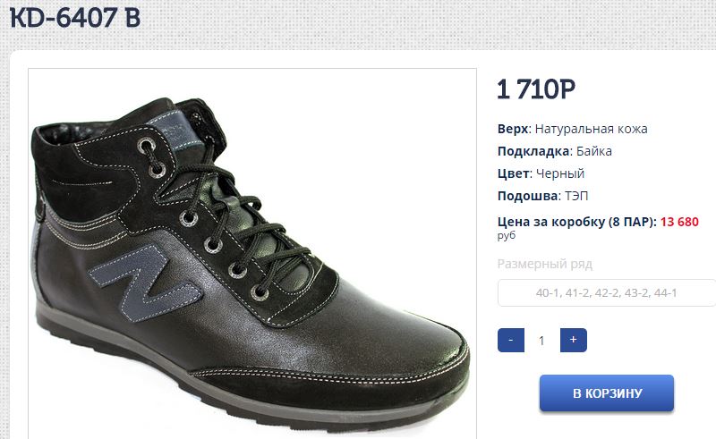Decrease quantity with the minus button

510,340
